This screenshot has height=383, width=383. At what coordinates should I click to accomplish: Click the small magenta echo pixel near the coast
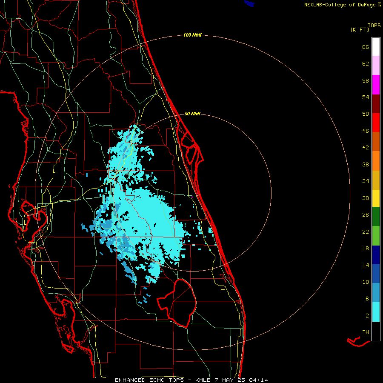point(192,197)
